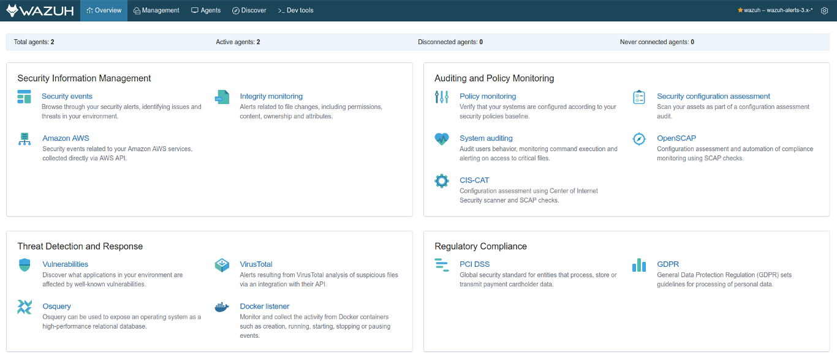Click the System auditing heart icon
The image size is (837, 358).
(442, 139)
